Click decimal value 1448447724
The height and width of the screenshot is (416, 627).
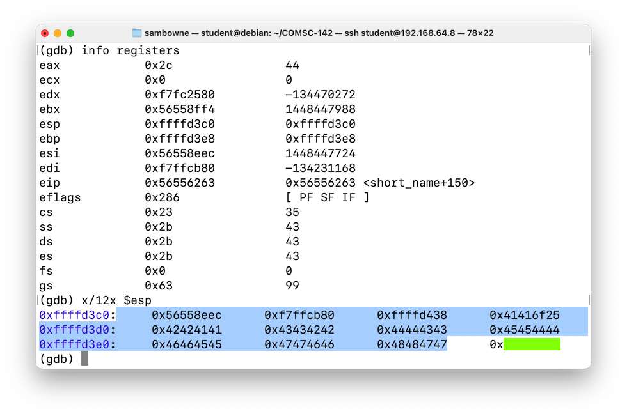(x=321, y=153)
